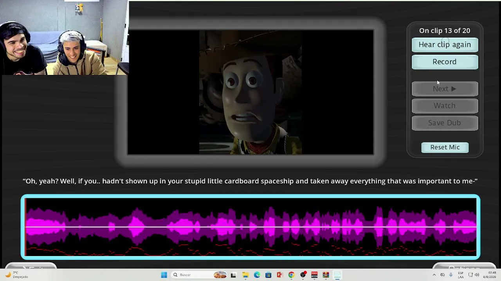This screenshot has height=281, width=501.
Task: Start recording with the Record button
Action: 445,62
